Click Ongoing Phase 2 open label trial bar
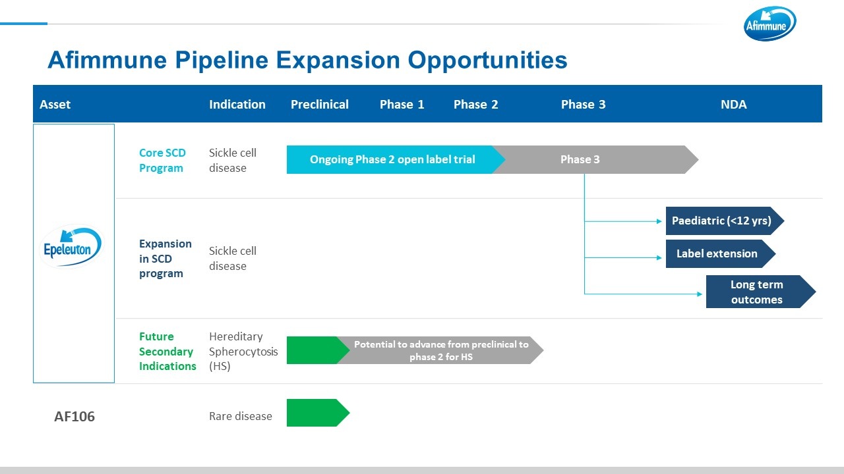 [x=392, y=160]
